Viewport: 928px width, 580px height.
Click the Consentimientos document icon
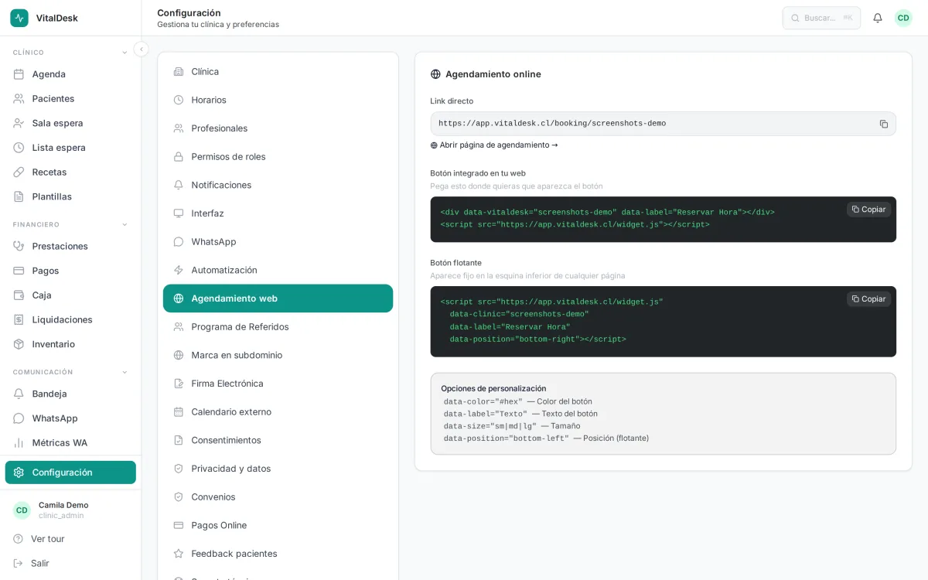point(179,440)
